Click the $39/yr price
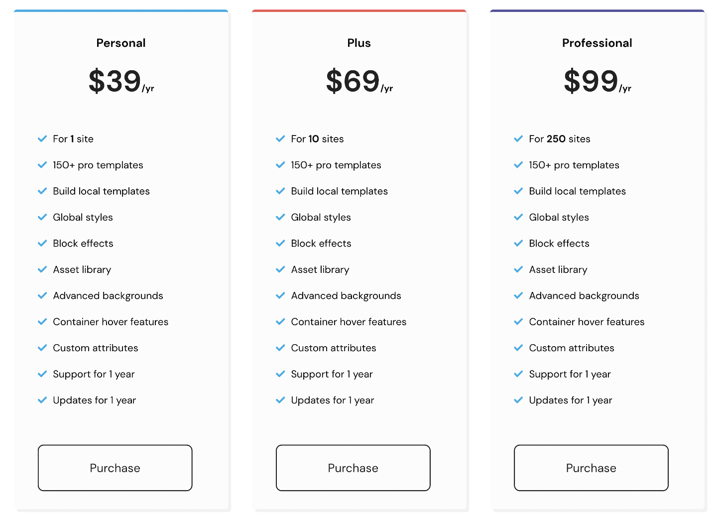The image size is (717, 520). (x=121, y=81)
